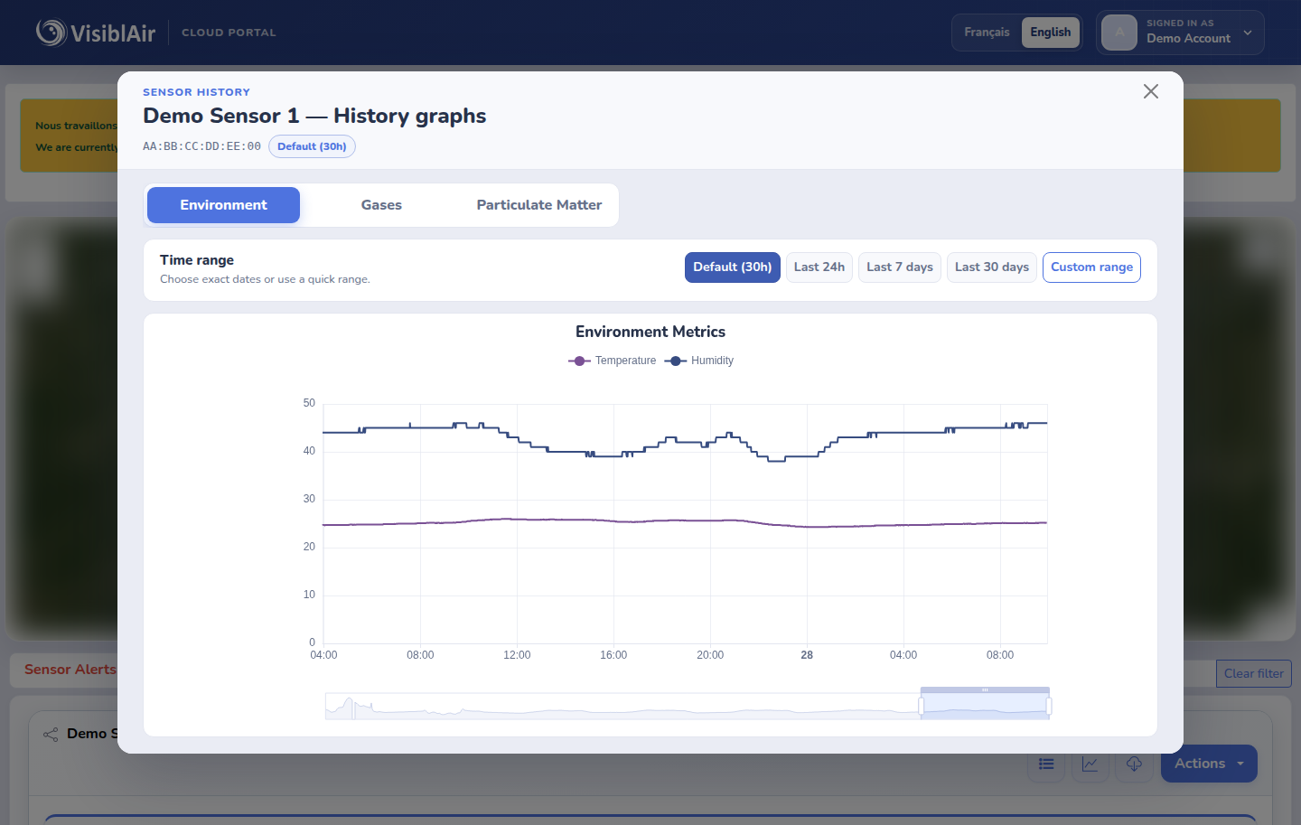Viewport: 1301px width, 825px height.
Task: Switch to the Environment tab
Action: [x=223, y=205]
